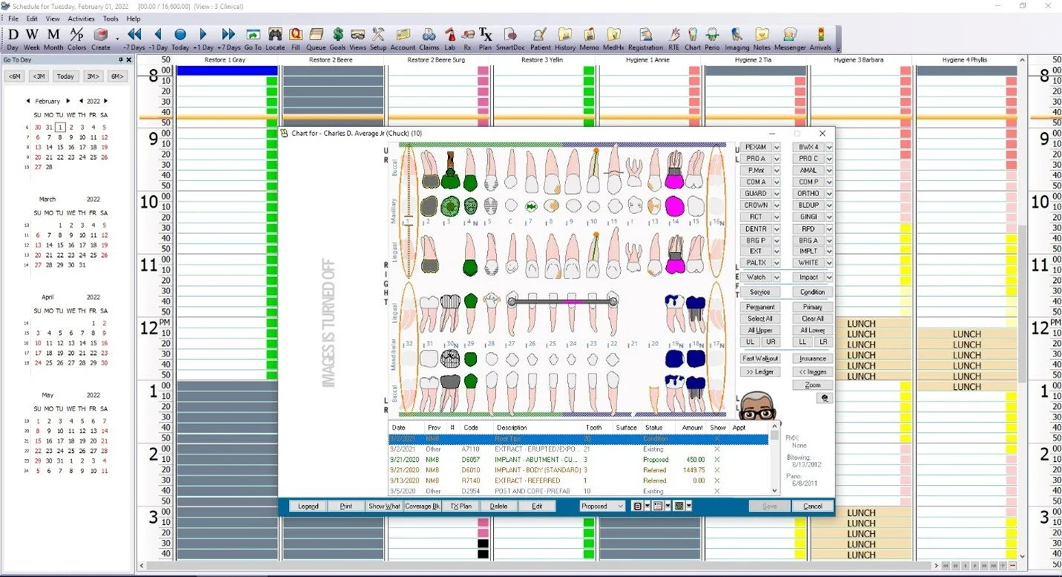Open the Claims icon on the toolbar
This screenshot has width=1062, height=577.
[x=429, y=35]
